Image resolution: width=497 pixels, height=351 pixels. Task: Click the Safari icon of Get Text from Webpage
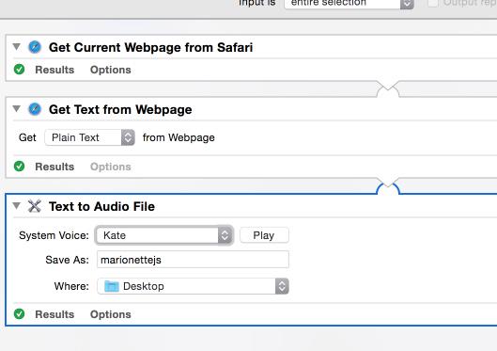(35, 109)
